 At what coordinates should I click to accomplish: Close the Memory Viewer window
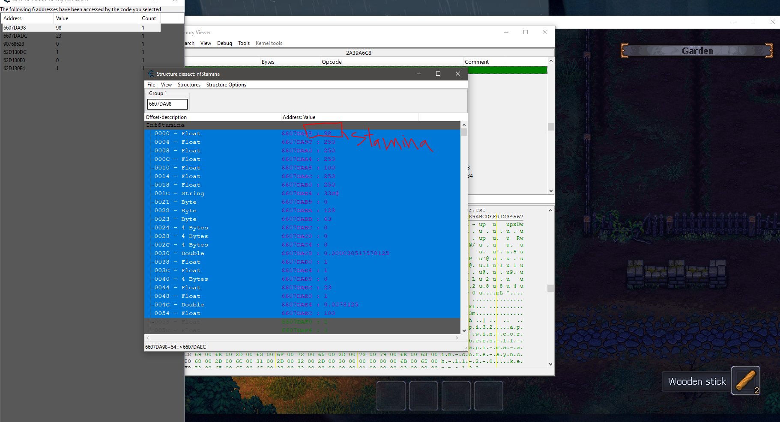click(x=545, y=32)
